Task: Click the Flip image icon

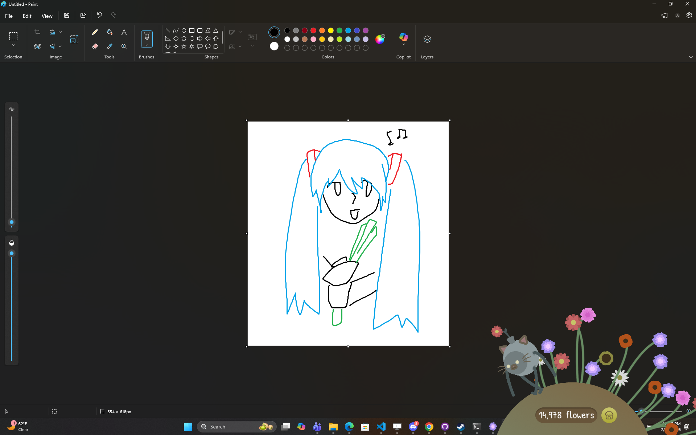Action: tap(52, 46)
